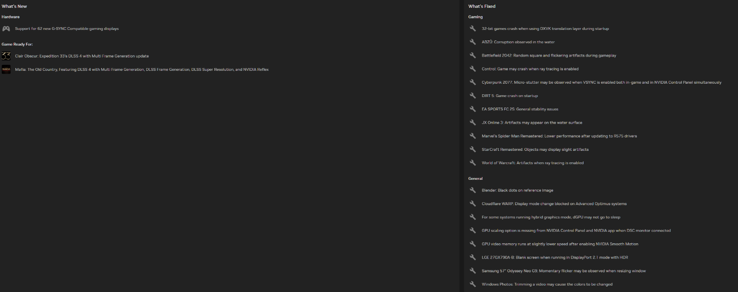This screenshot has height=292, width=738.
Task: Click the Game Ready For: subheading
Action: point(17,44)
